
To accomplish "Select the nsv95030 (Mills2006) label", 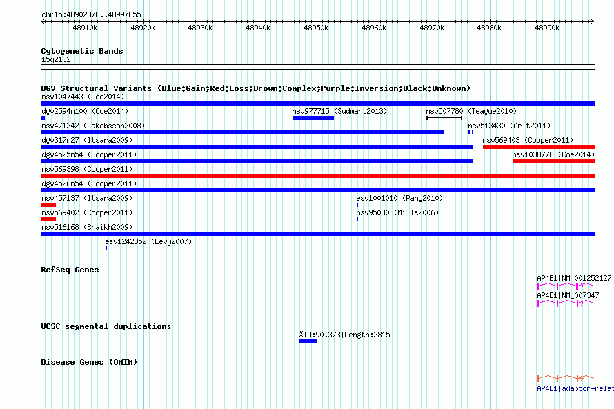I will pos(397,212).
